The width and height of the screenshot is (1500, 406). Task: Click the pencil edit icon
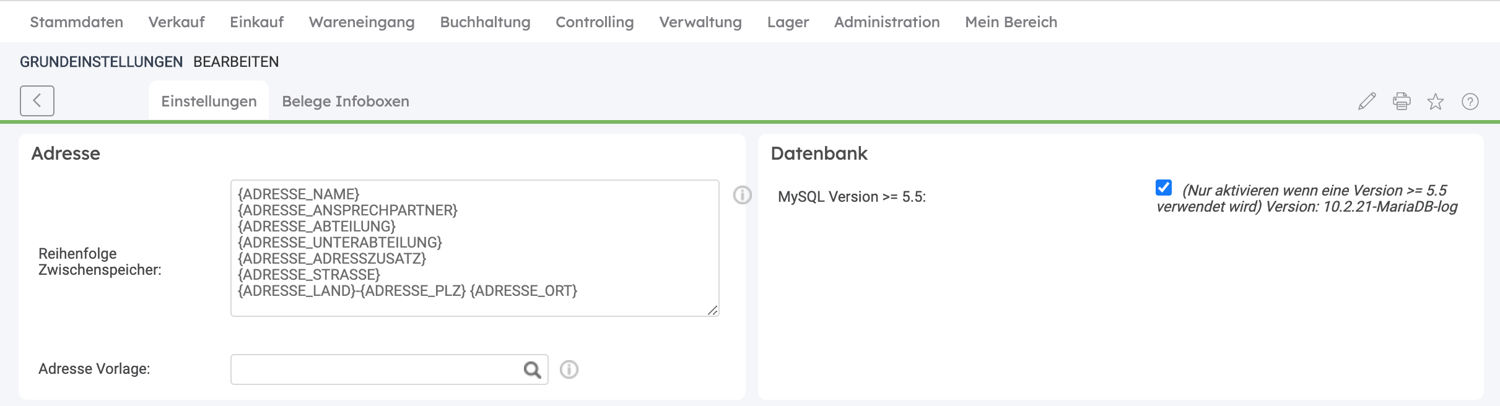pos(1367,101)
